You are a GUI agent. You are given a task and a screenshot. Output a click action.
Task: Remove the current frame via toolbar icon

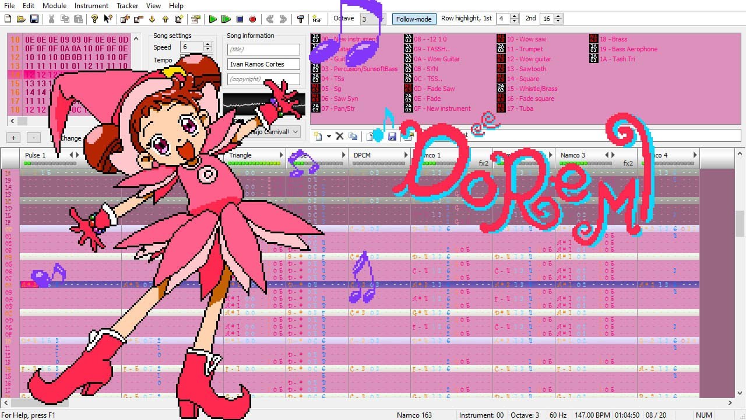138,19
